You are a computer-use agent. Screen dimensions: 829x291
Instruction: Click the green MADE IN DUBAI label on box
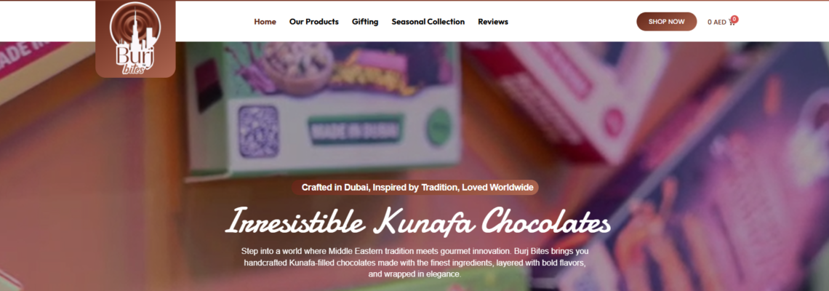click(x=356, y=129)
